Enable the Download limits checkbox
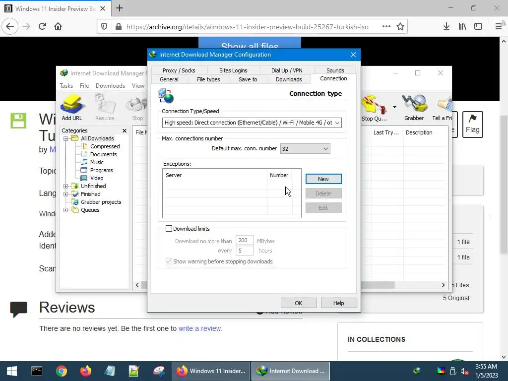This screenshot has height=381, width=508. pyautogui.click(x=169, y=229)
